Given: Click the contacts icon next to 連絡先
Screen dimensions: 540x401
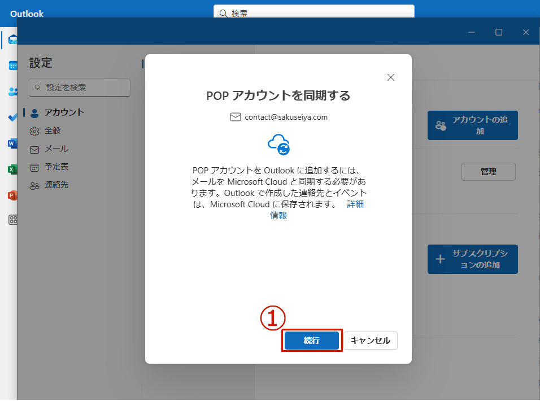Looking at the screenshot, I should pyautogui.click(x=34, y=186).
